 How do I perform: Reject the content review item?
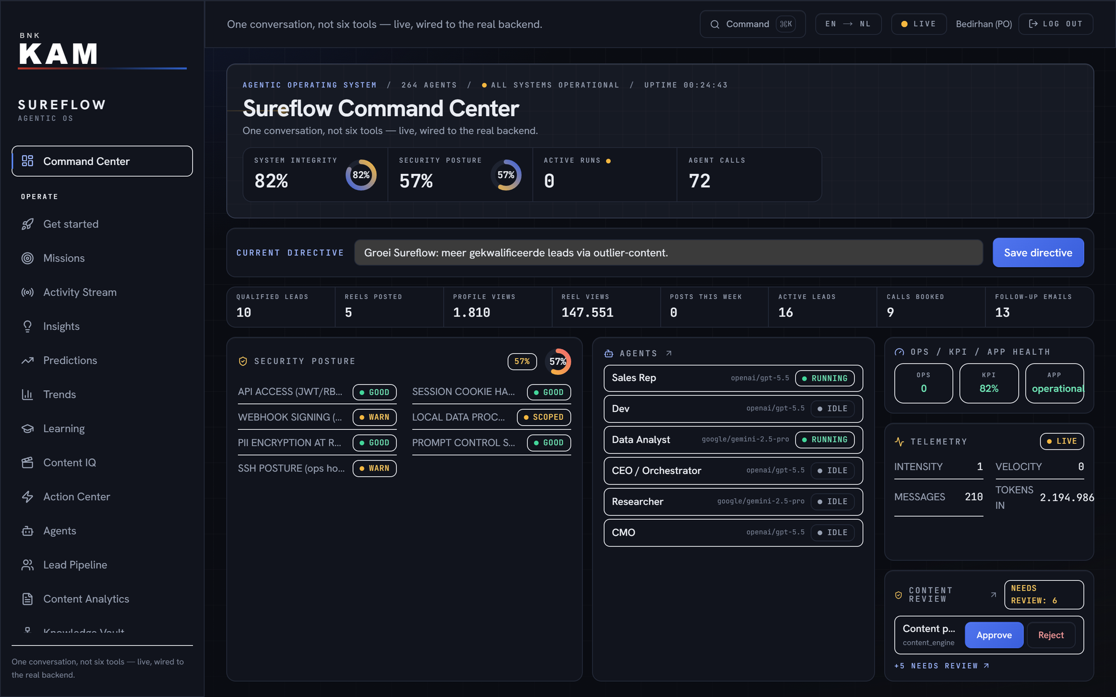[1051, 635]
